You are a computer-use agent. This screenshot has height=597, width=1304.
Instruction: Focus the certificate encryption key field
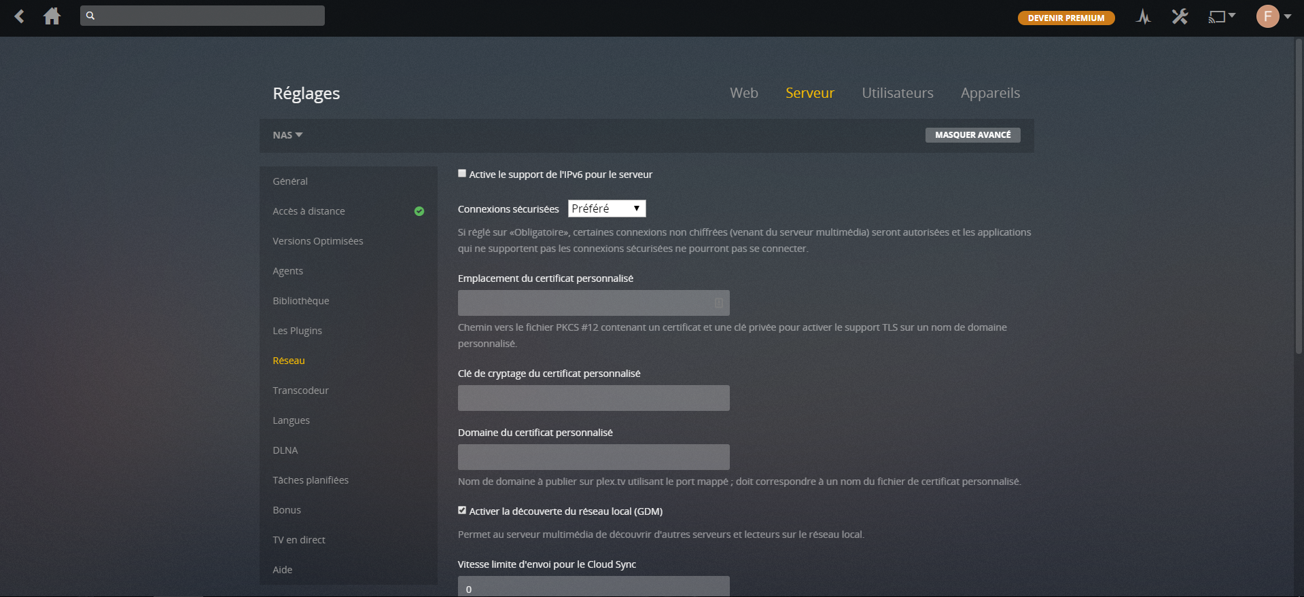click(x=594, y=398)
